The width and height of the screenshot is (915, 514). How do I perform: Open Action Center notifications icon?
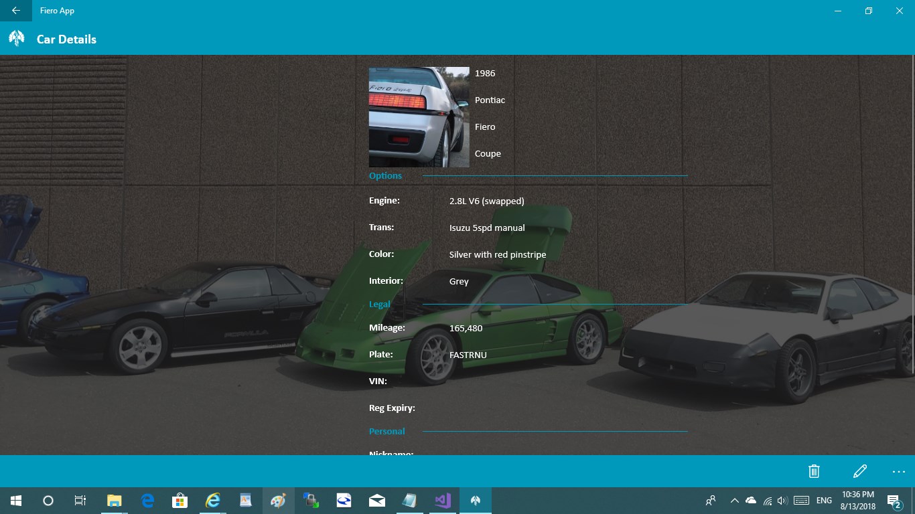(x=894, y=501)
